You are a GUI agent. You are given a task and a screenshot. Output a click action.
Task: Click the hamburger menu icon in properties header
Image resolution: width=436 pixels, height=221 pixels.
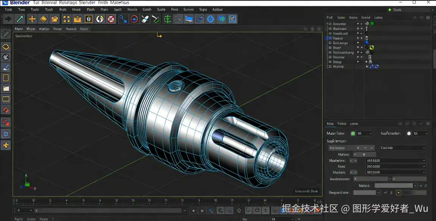(428, 123)
